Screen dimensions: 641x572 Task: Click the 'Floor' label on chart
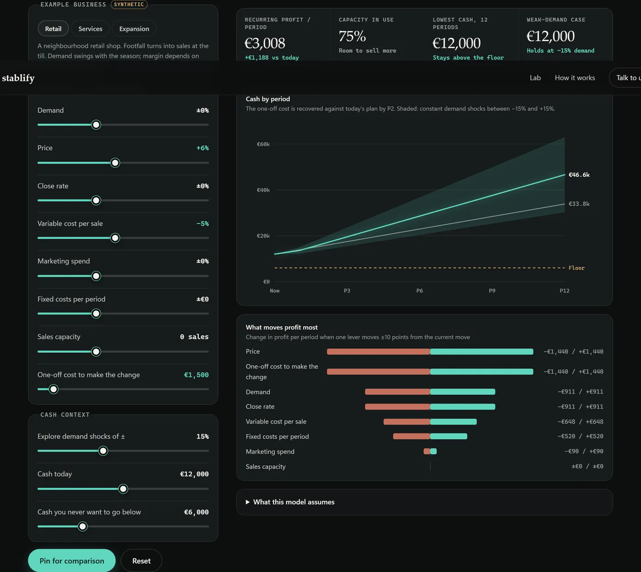[576, 268]
